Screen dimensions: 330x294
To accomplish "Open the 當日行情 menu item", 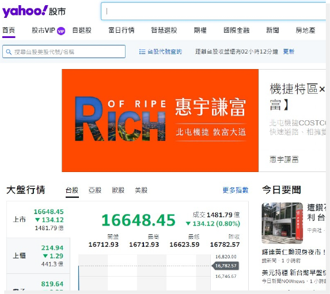I will click(x=122, y=30).
